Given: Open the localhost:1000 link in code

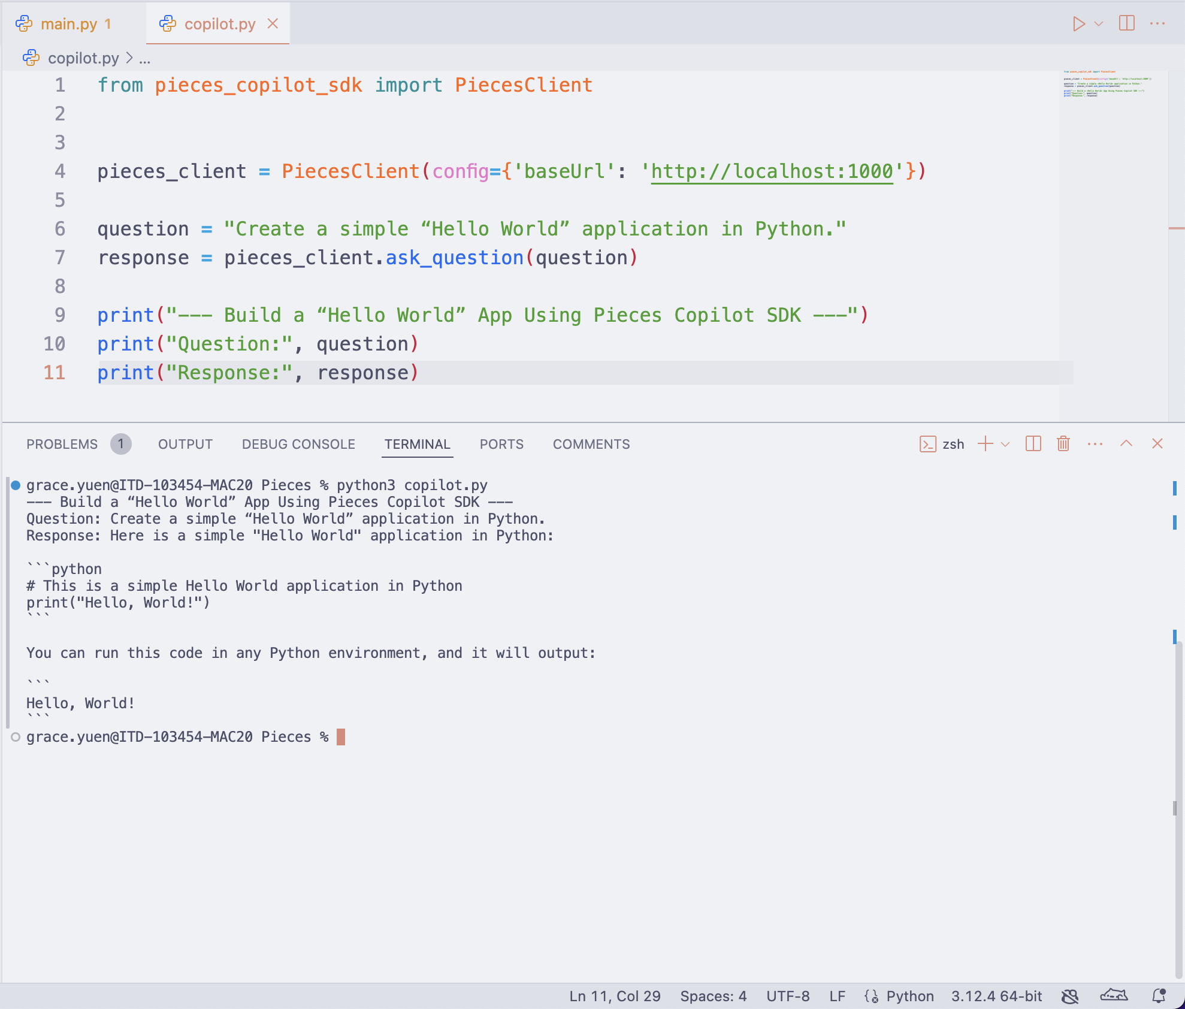Looking at the screenshot, I should (772, 171).
